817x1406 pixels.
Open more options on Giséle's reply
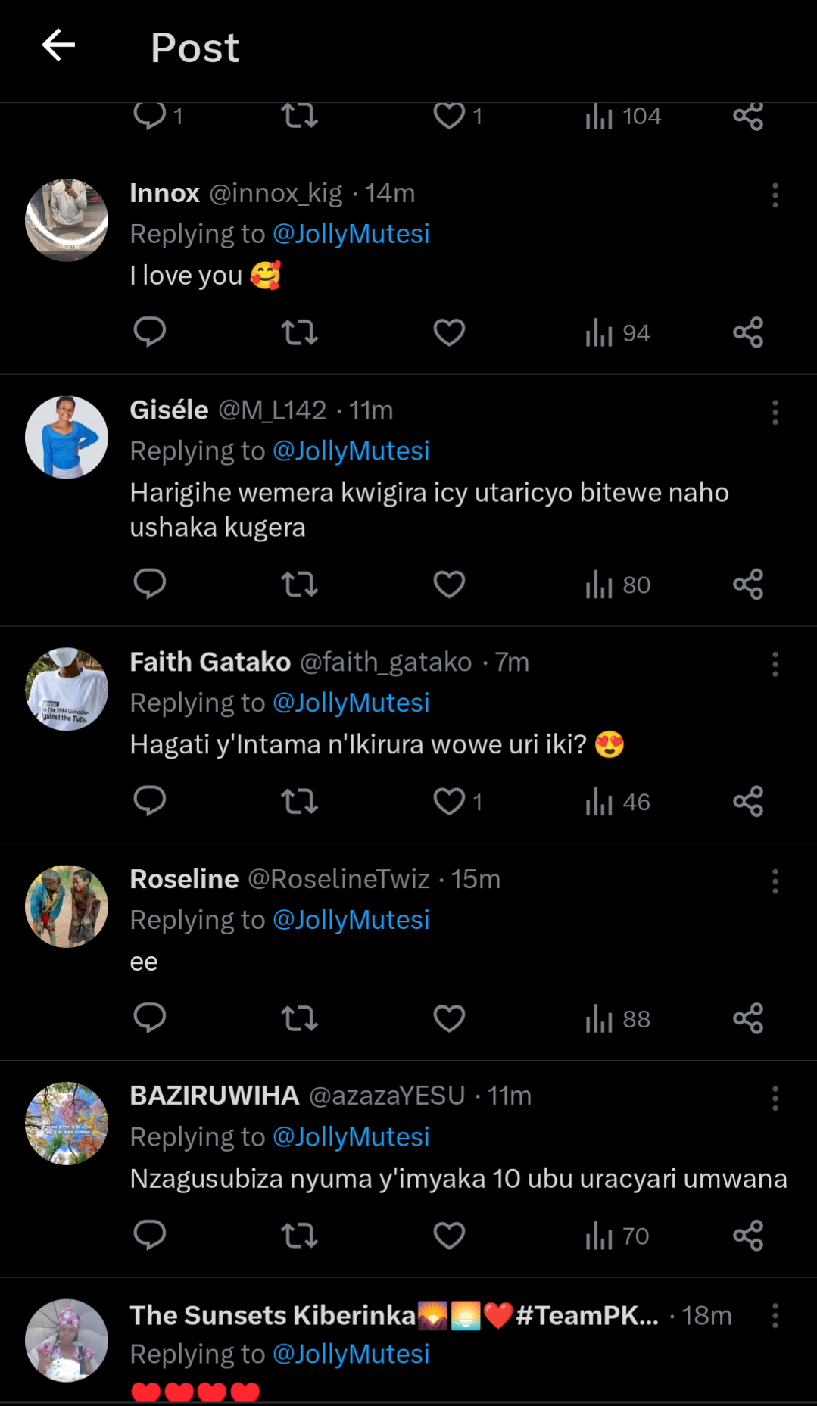[x=775, y=413]
